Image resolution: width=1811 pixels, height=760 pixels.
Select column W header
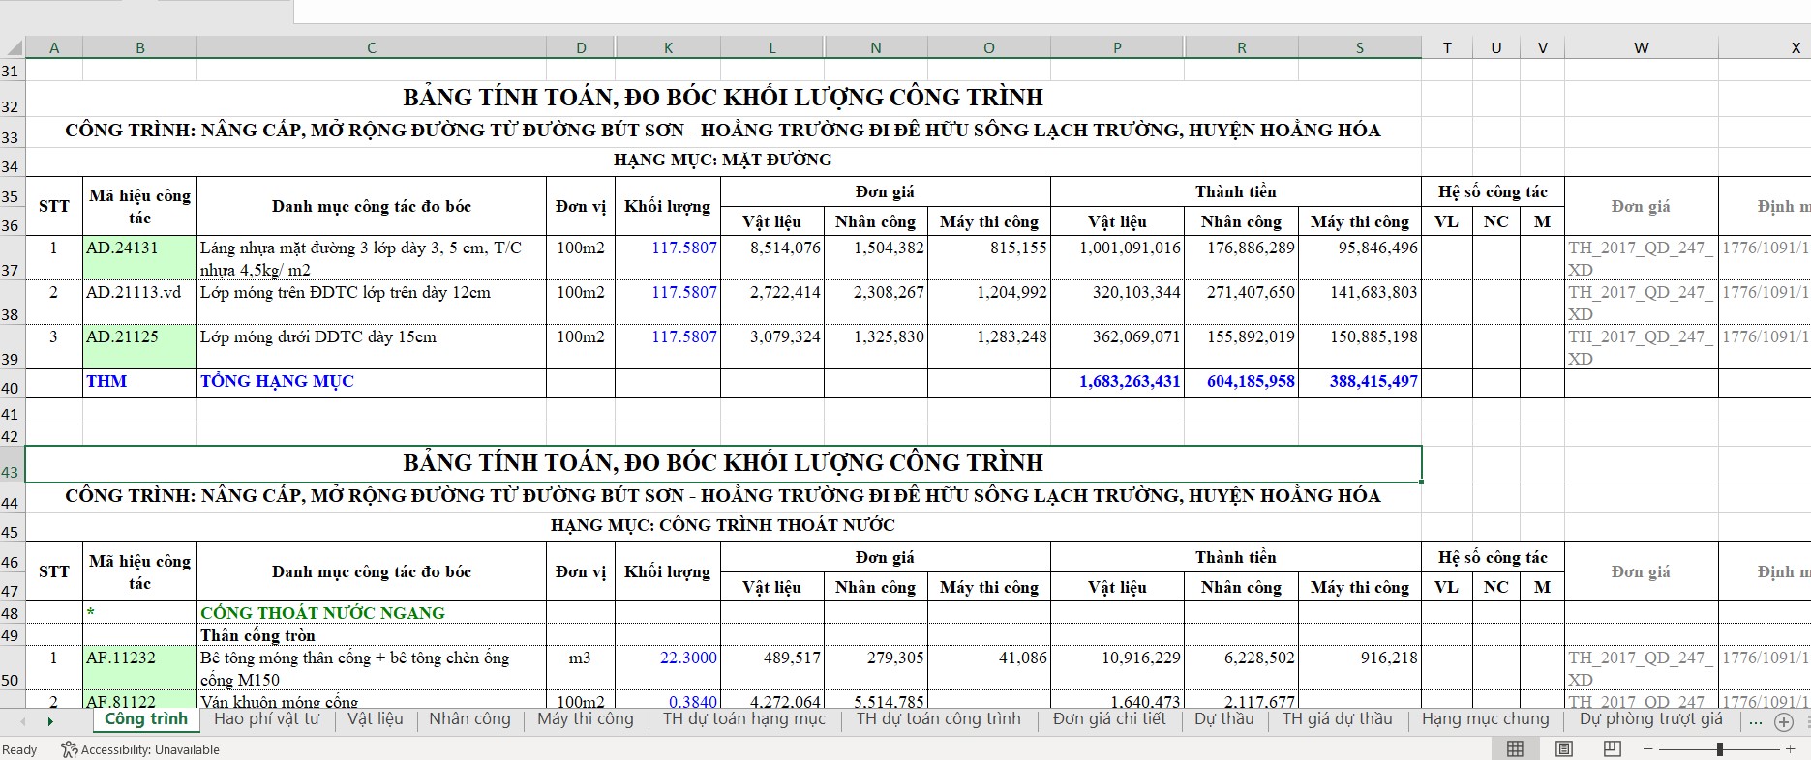(x=1642, y=47)
